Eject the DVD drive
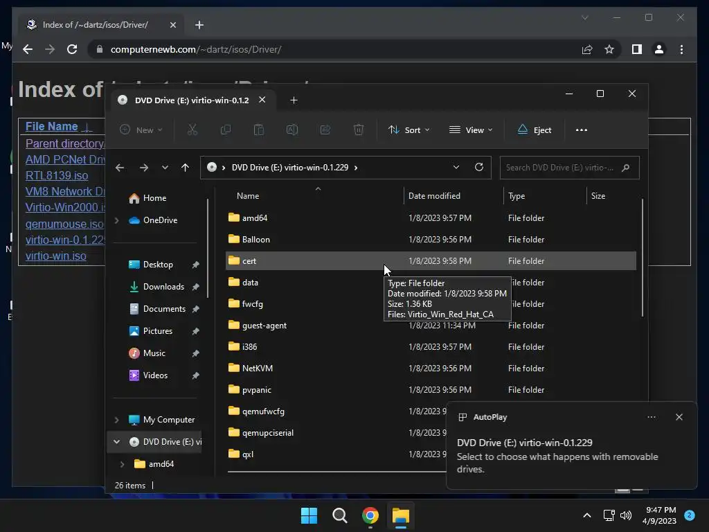The height and width of the screenshot is (532, 709). pyautogui.click(x=534, y=130)
